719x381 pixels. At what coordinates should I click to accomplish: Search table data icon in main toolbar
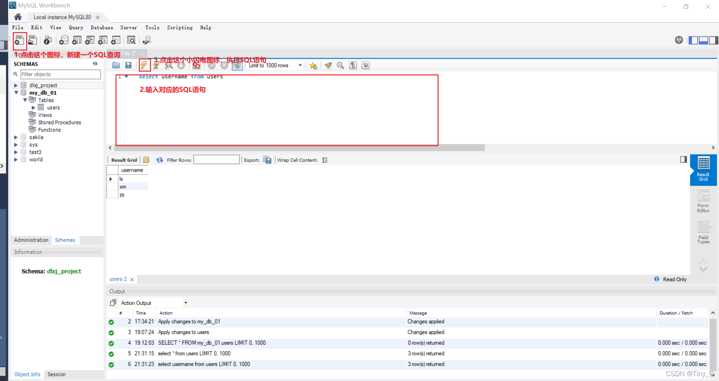(x=131, y=40)
